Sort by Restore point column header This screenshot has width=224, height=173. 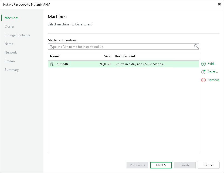[x=125, y=56]
